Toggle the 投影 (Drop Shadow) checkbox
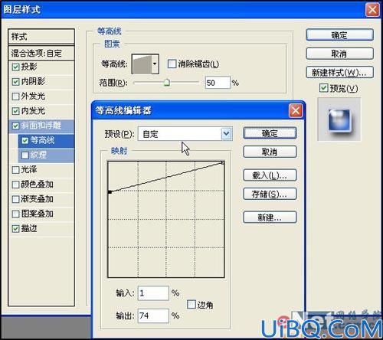This screenshot has height=340, width=383. pyautogui.click(x=15, y=67)
